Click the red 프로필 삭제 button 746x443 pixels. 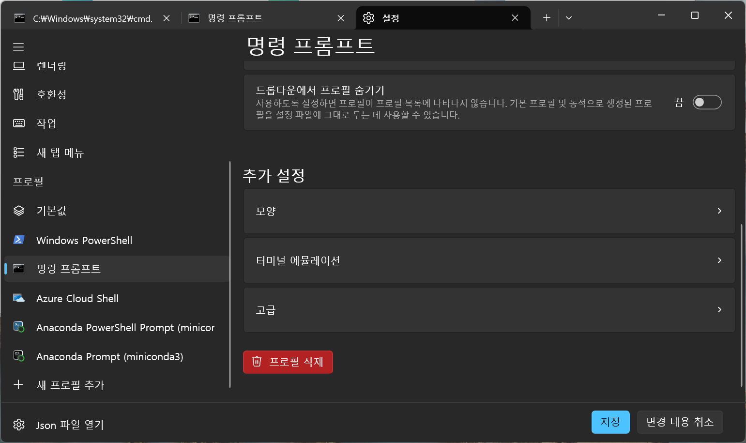coord(288,362)
